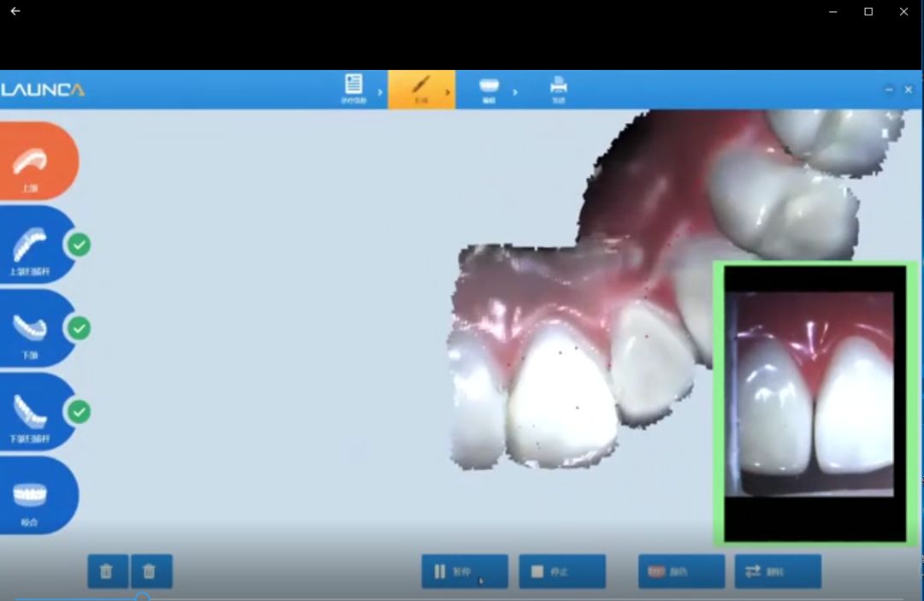Image resolution: width=924 pixels, height=601 pixels.
Task: Toggle the color display button
Action: tap(681, 571)
